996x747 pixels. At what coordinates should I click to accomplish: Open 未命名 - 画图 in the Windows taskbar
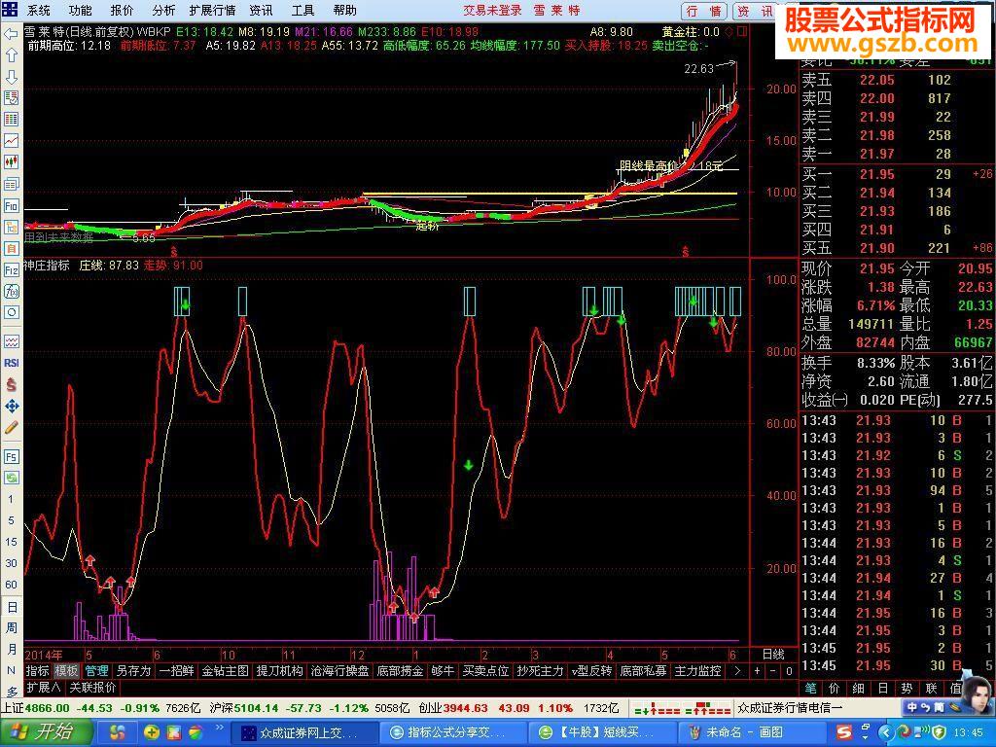[752, 732]
